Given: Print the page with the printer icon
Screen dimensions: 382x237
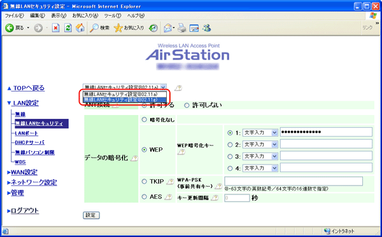Looking at the screenshot, I should 181,28.
